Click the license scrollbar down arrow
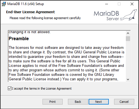 [128, 80]
